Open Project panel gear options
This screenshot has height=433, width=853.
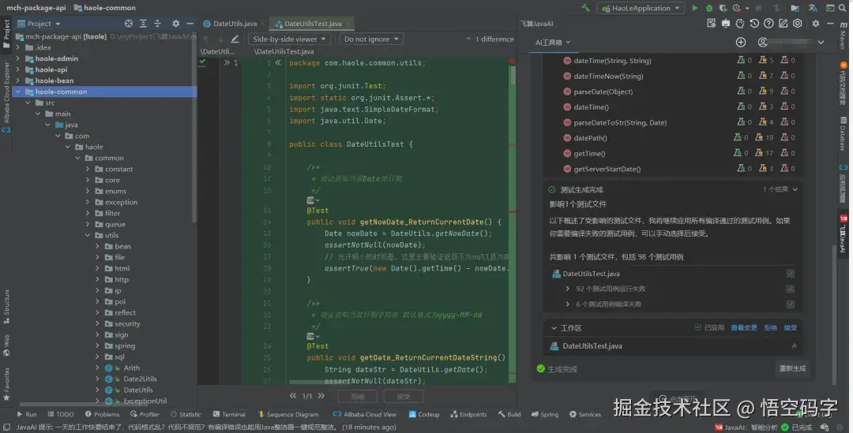pos(175,24)
